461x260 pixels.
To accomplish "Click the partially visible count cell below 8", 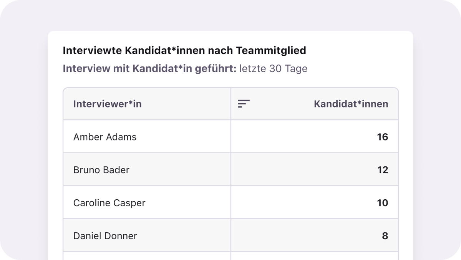I will 315,256.
